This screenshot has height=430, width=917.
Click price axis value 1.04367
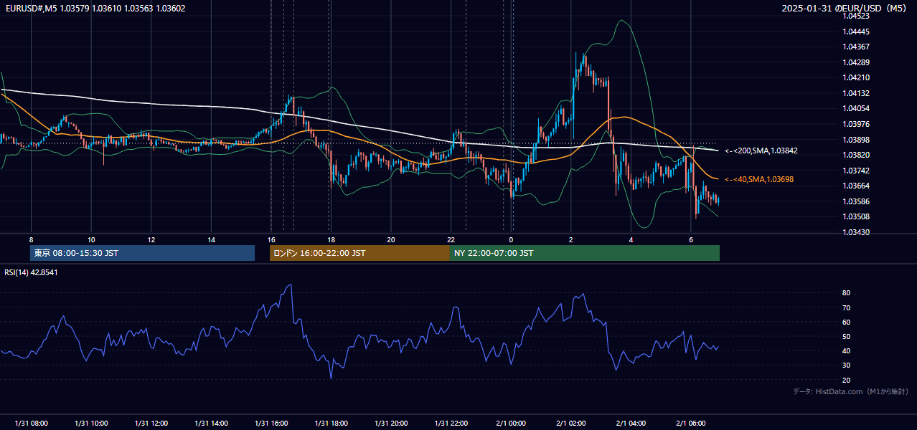(x=856, y=47)
